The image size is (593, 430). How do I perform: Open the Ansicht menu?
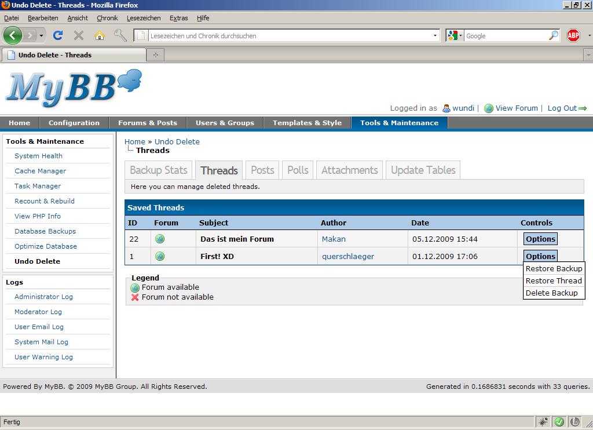78,18
